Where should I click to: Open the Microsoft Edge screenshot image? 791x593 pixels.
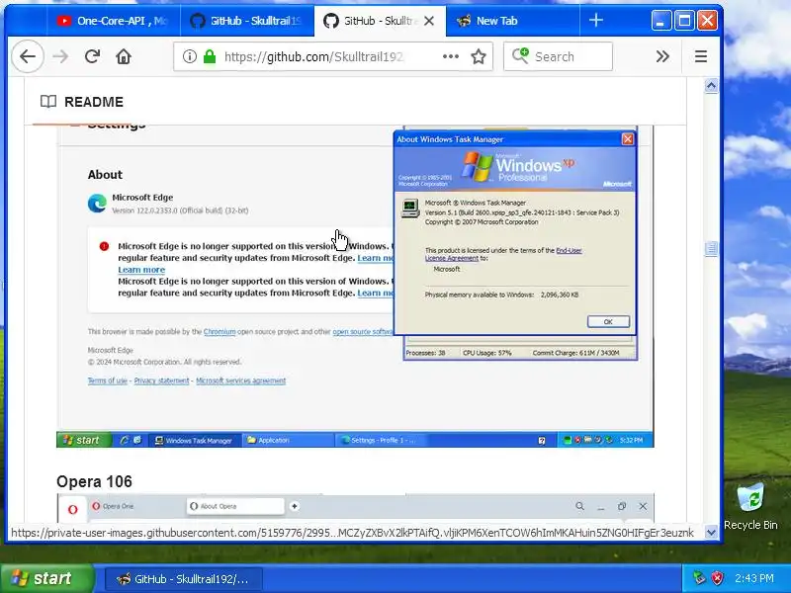point(355,286)
